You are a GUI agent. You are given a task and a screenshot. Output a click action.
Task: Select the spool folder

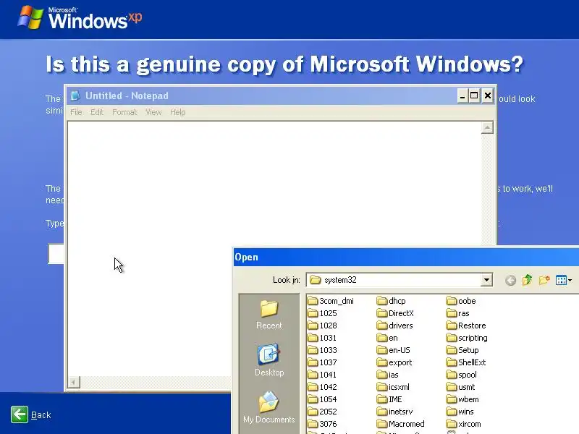[462, 375]
